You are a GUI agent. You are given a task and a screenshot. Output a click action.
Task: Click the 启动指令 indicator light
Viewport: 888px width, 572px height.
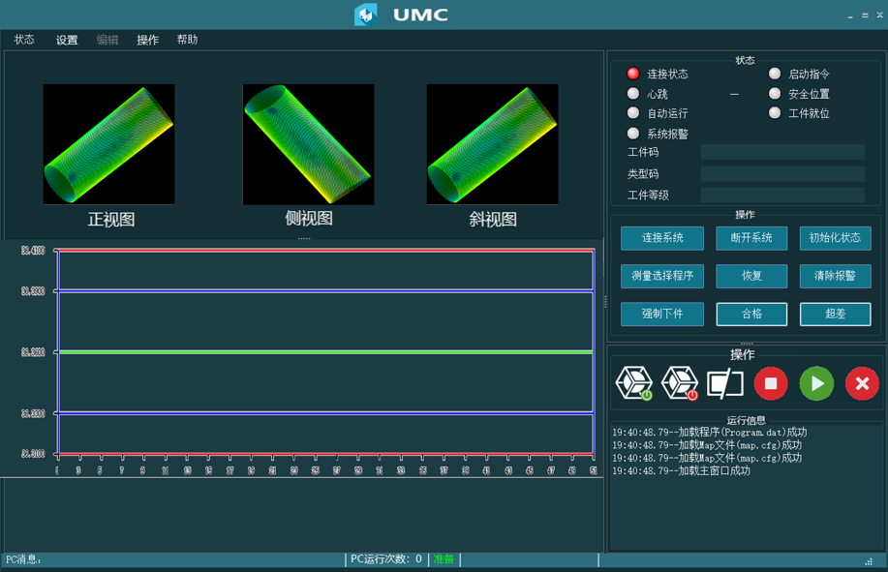tap(775, 74)
